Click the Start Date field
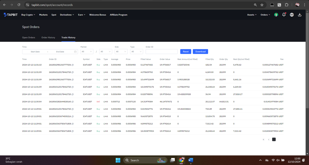Image resolution: width=309 pixels, height=165 pixels. pyautogui.click(x=35, y=52)
